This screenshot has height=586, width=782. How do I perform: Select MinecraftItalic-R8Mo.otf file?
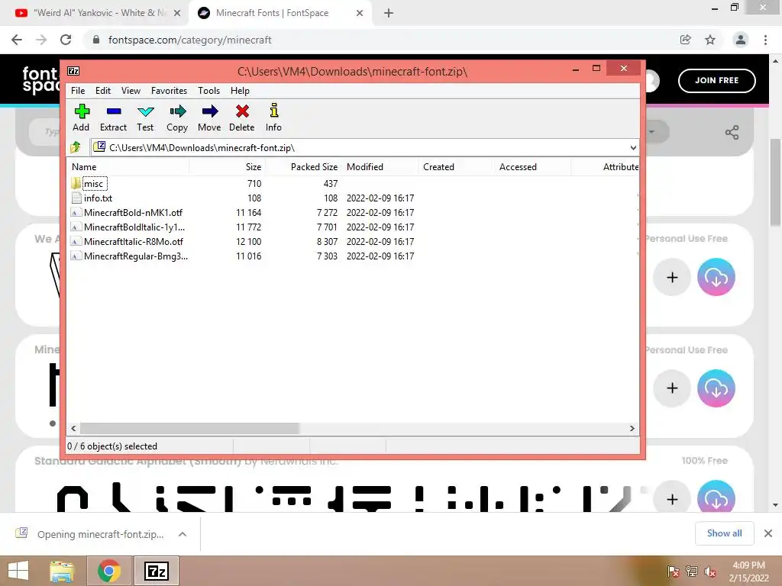pos(128,241)
